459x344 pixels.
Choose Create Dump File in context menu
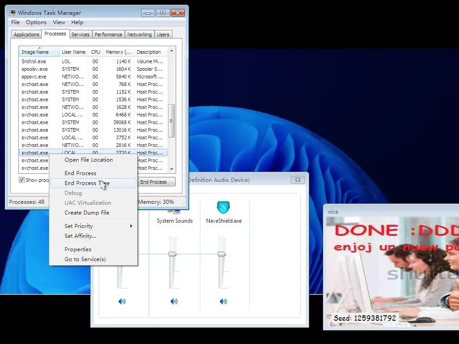coord(93,213)
